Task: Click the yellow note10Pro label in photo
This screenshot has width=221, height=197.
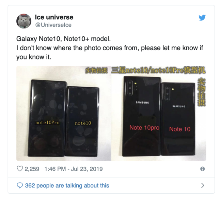Action: pos(47,123)
